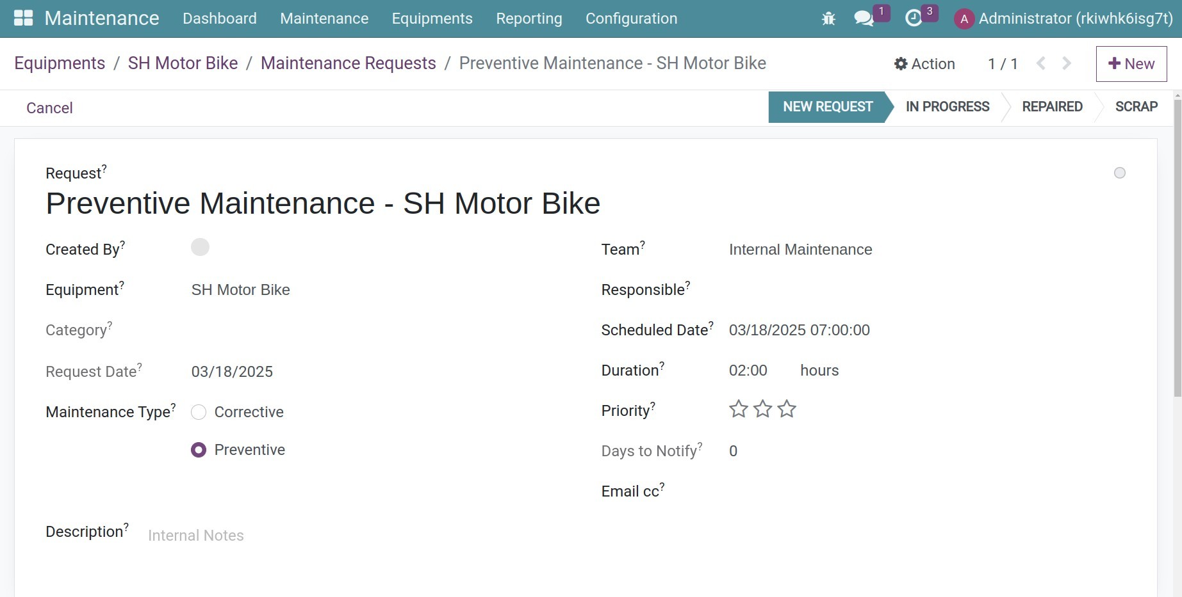Toggle the kanban state circle indicator
The image size is (1182, 597).
pyautogui.click(x=1120, y=173)
